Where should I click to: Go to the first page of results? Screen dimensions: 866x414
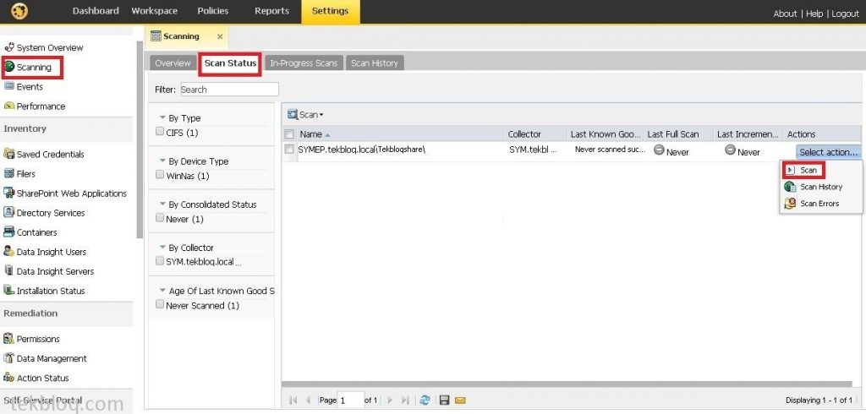tap(293, 400)
